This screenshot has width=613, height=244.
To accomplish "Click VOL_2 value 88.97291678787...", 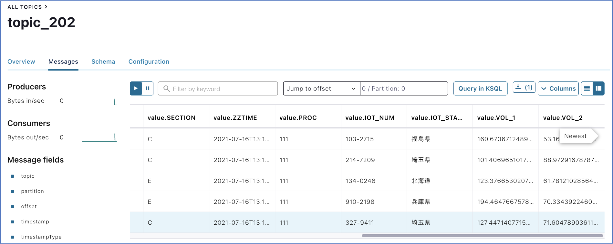I will 571,160.
